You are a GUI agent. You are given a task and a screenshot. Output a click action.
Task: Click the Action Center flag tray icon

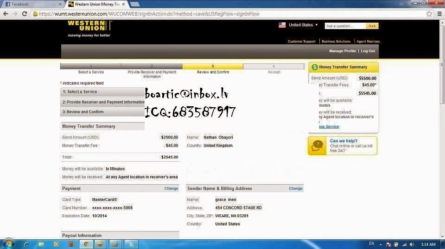point(388,244)
